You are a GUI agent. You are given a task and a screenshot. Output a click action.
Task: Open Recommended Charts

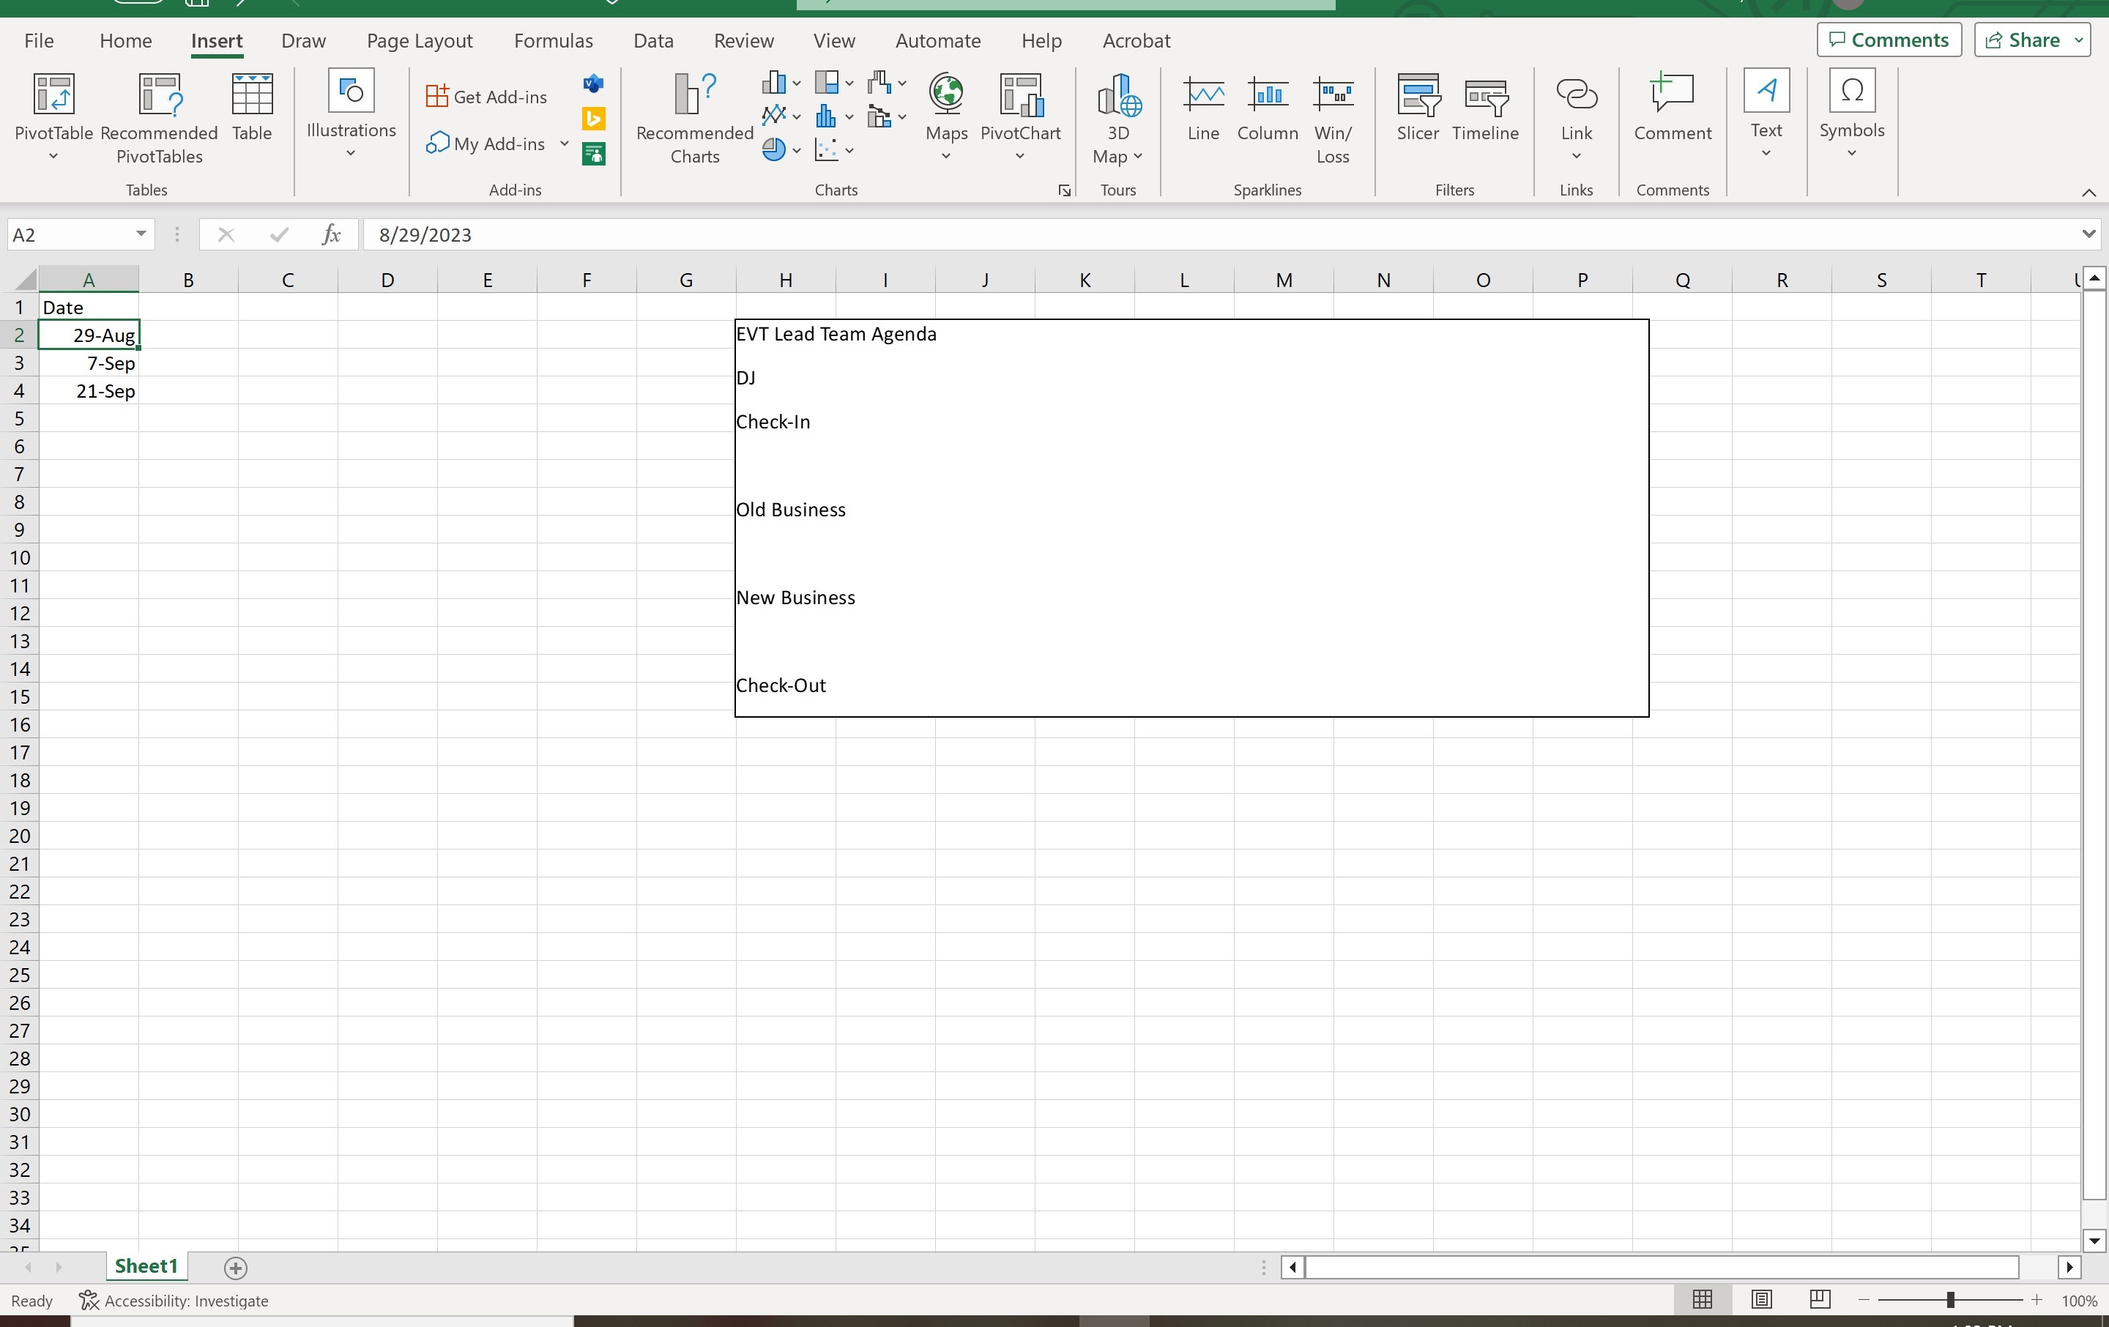[694, 116]
